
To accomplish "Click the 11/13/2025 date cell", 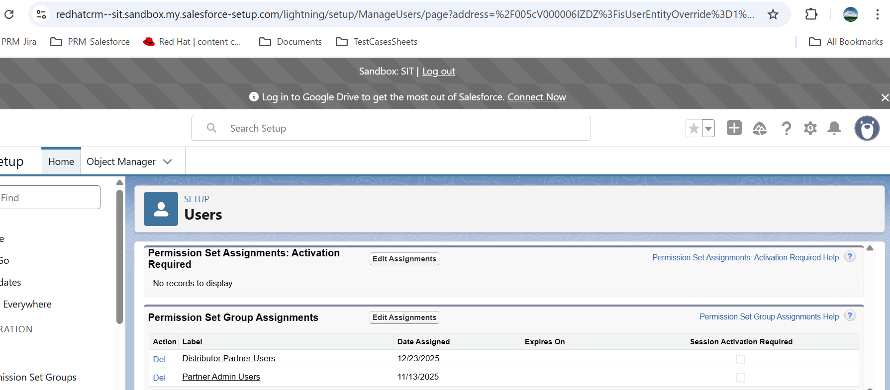I will [x=418, y=377].
